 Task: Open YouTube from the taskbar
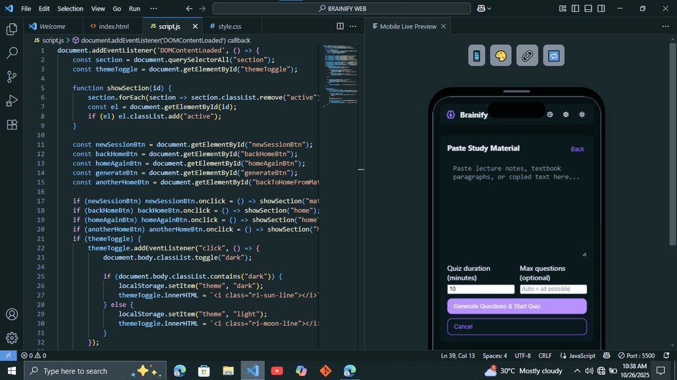click(x=277, y=371)
